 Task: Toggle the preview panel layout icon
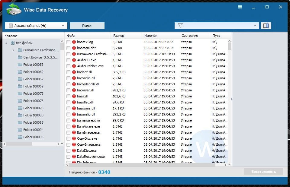pos(266,26)
